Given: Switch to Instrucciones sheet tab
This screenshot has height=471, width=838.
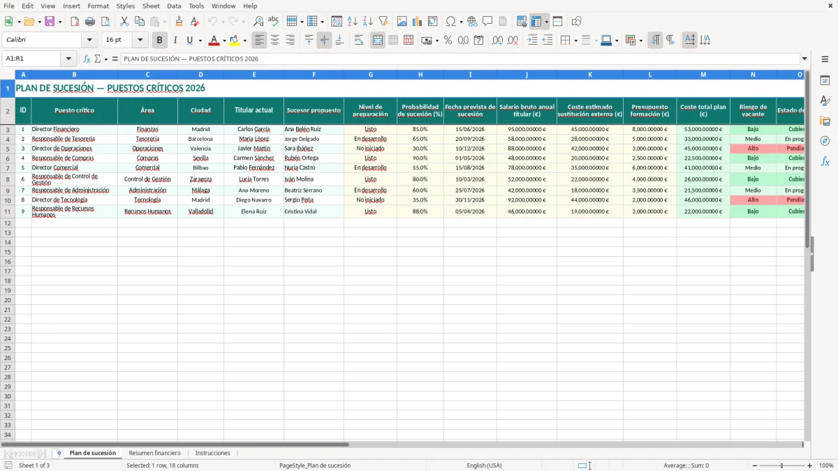Looking at the screenshot, I should pos(212,453).
